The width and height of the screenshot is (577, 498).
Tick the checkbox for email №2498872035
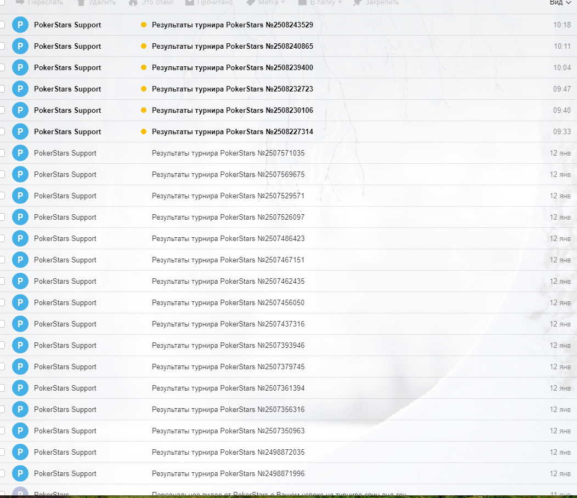[2, 452]
